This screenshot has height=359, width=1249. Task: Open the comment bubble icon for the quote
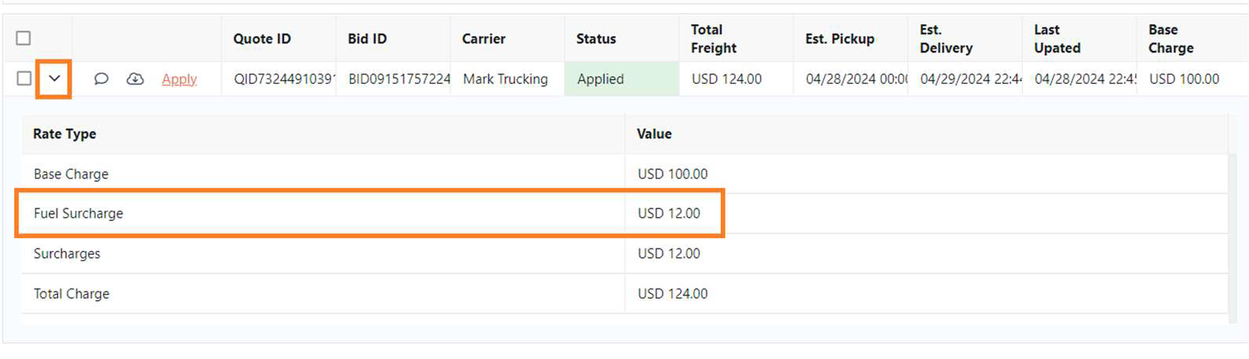coord(101,79)
